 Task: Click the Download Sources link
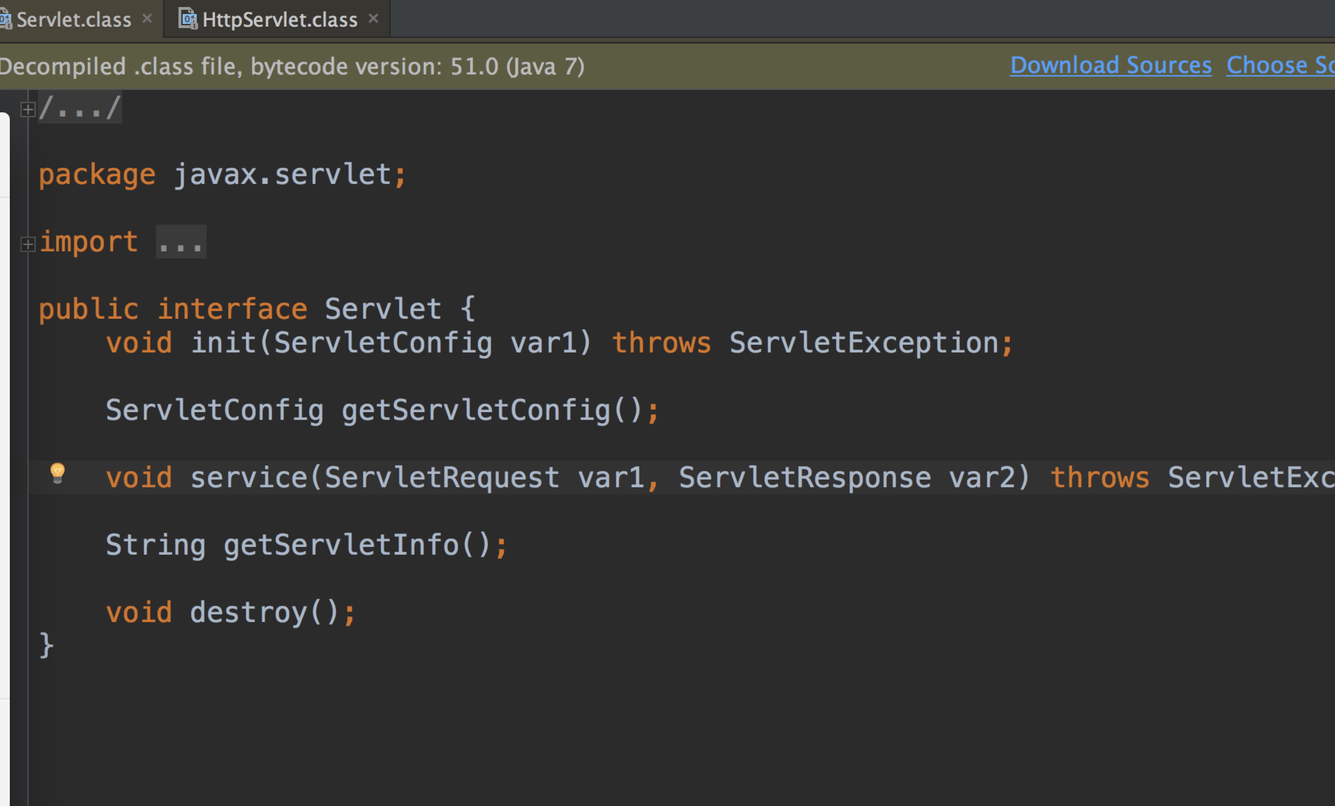pos(1111,66)
